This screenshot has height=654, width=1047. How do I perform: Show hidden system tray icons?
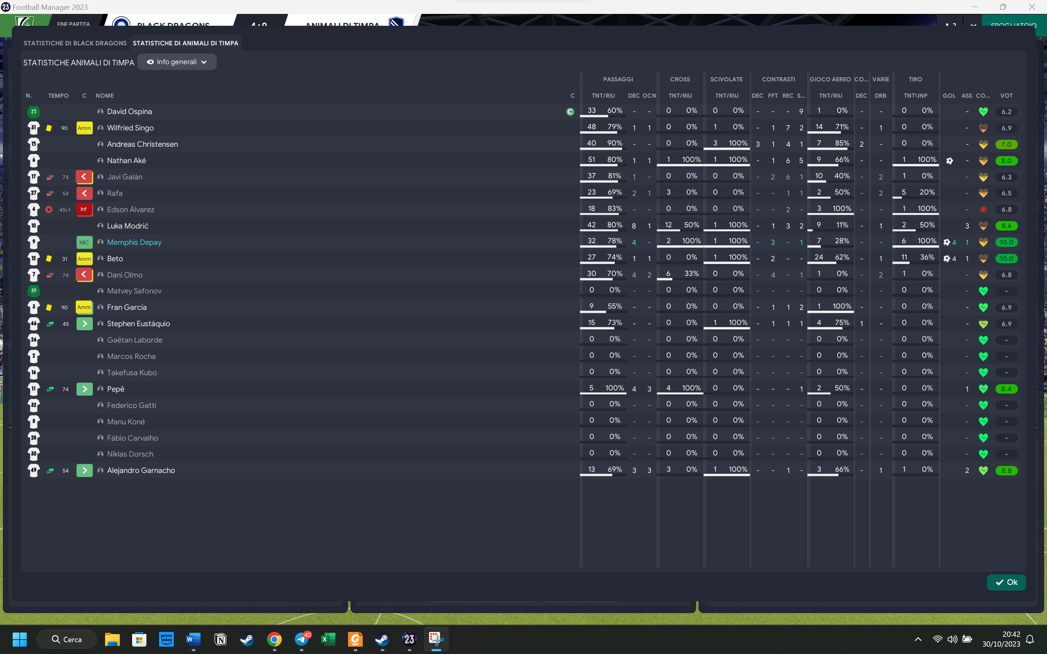[918, 639]
